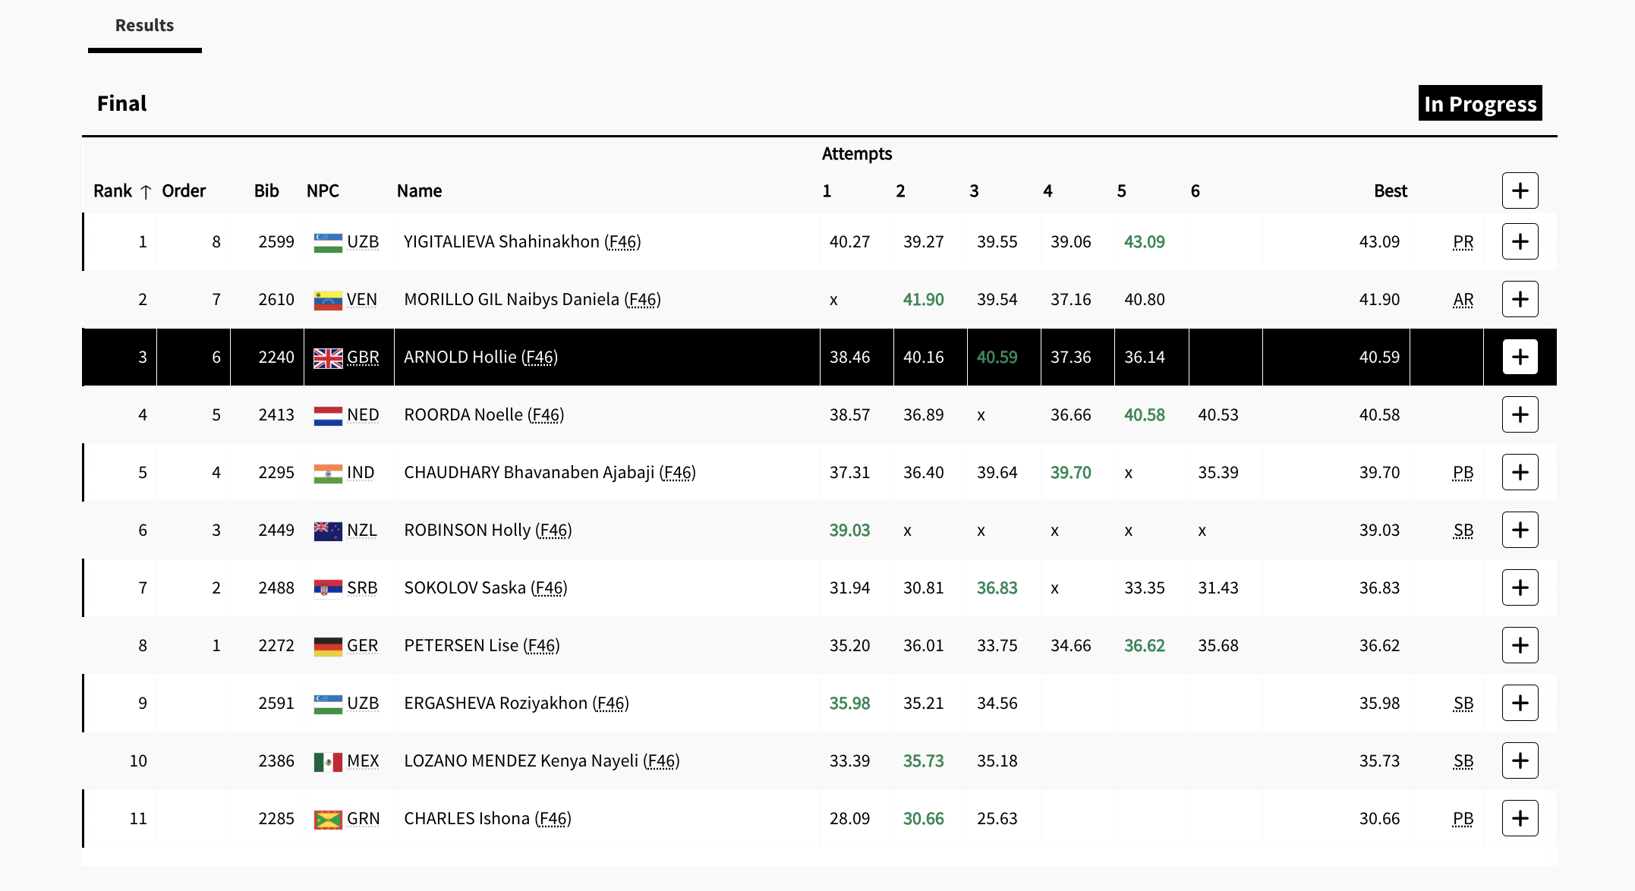This screenshot has height=891, width=1635.
Task: Click the Rank sort arrow icon
Action: point(146,192)
